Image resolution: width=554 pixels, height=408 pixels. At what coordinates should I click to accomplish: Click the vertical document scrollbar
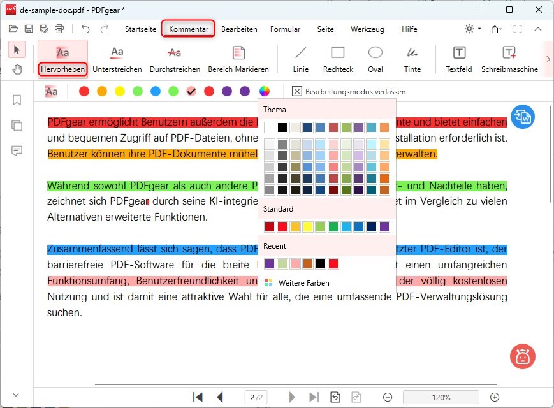pyautogui.click(x=550, y=154)
